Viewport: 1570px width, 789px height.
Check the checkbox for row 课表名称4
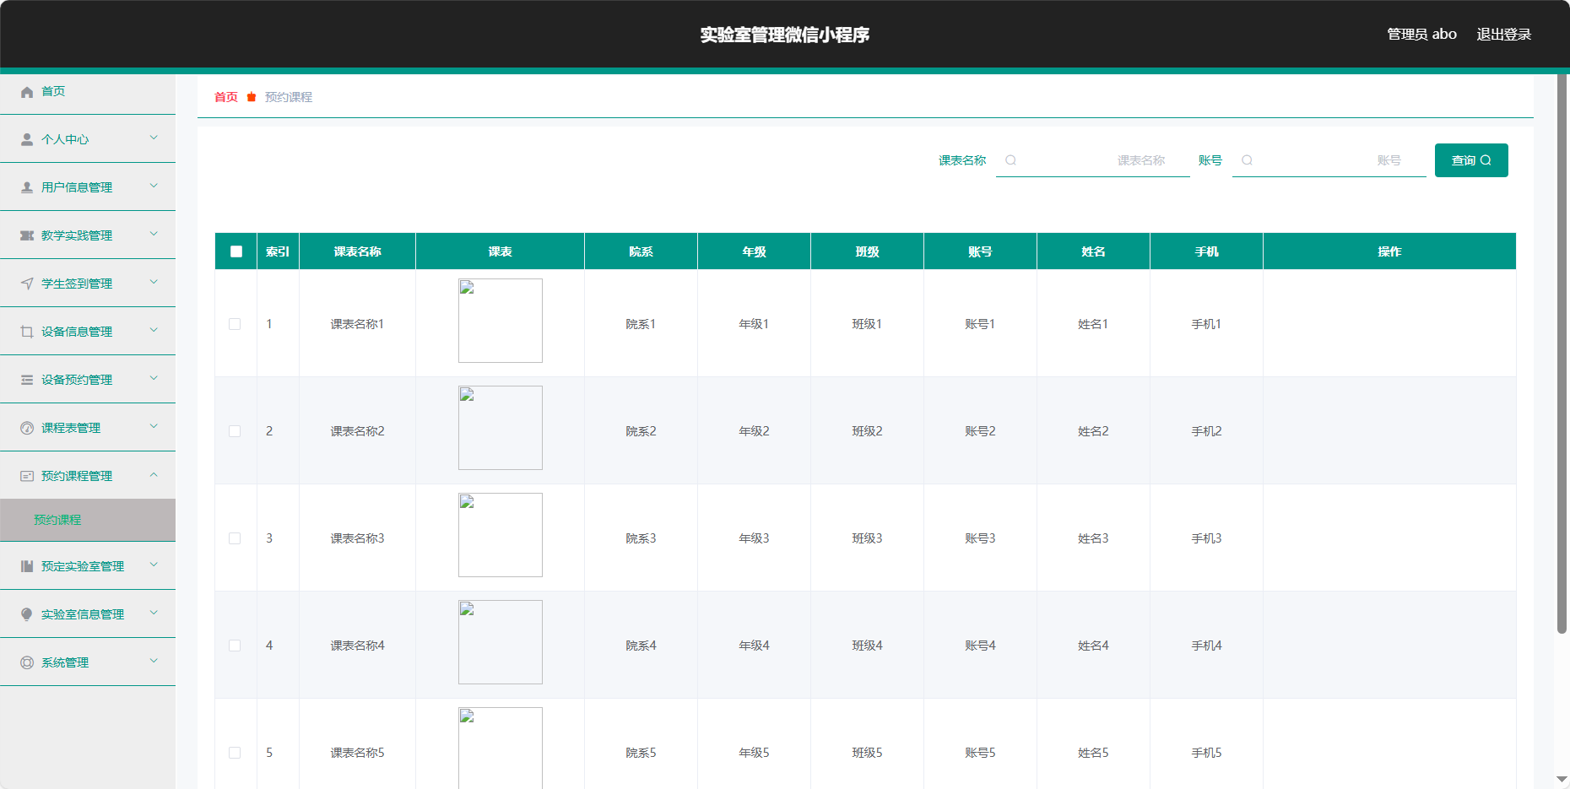click(x=235, y=646)
